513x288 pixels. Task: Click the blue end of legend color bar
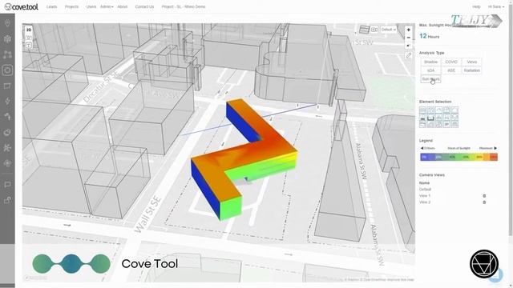(425, 157)
